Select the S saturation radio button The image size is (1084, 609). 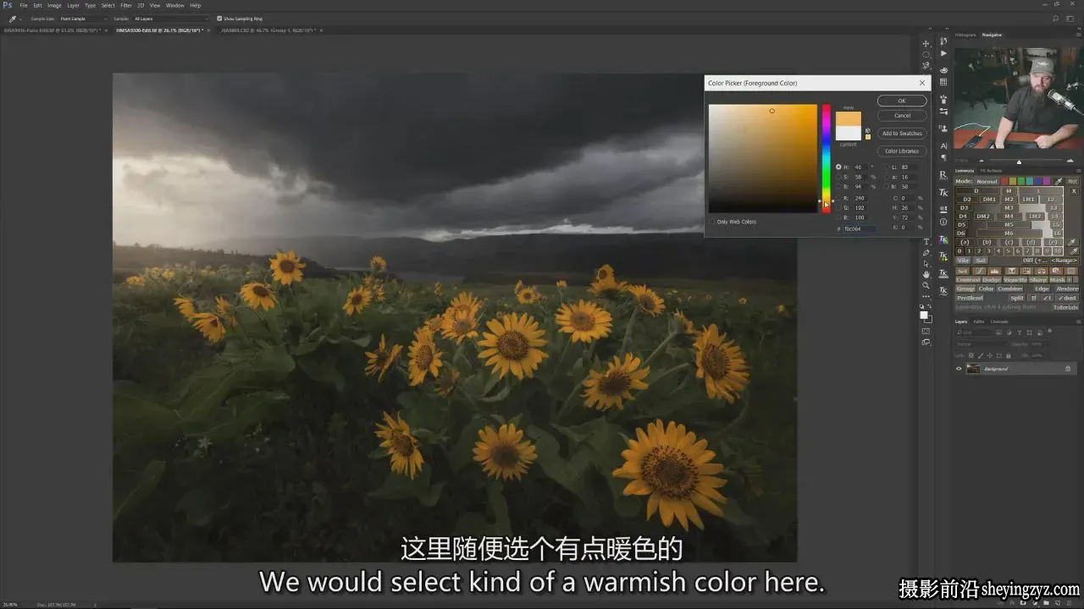838,177
